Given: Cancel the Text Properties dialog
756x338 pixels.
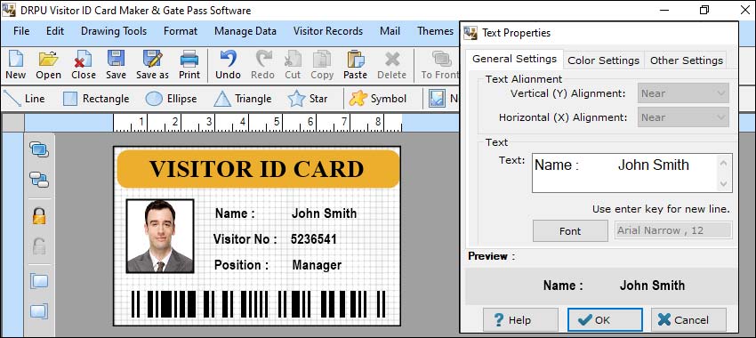Looking at the screenshot, I should [688, 320].
